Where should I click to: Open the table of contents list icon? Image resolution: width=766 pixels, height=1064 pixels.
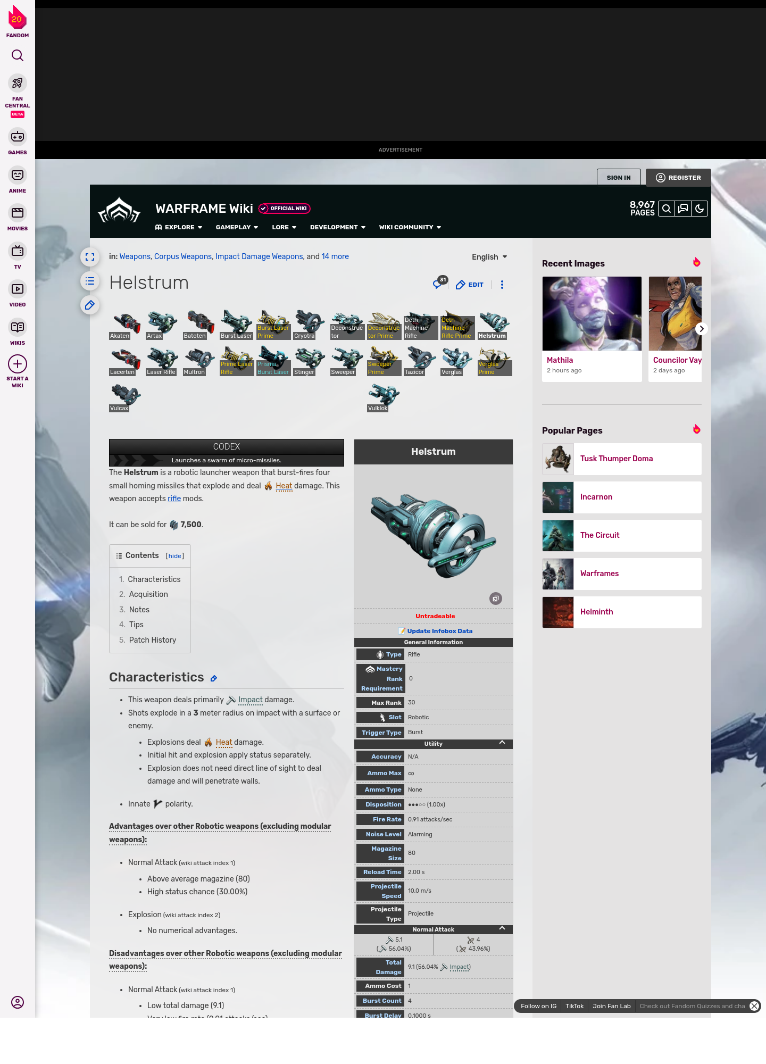90,281
